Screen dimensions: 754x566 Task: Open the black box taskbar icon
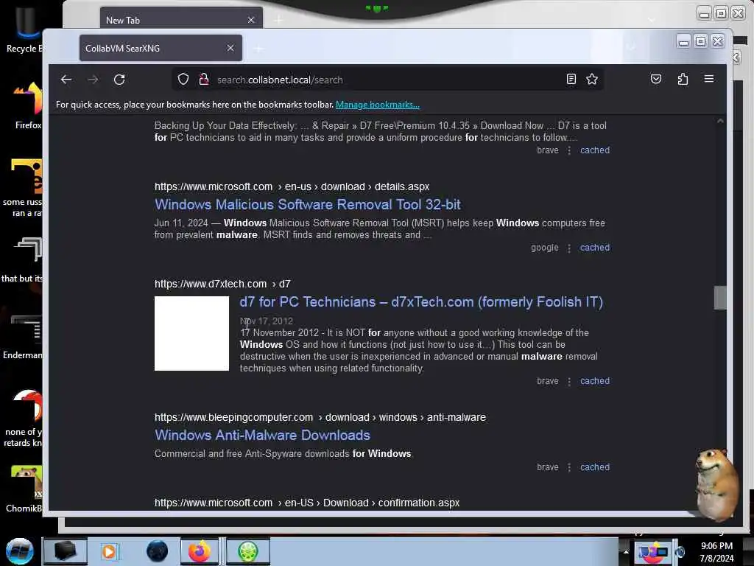coord(66,551)
